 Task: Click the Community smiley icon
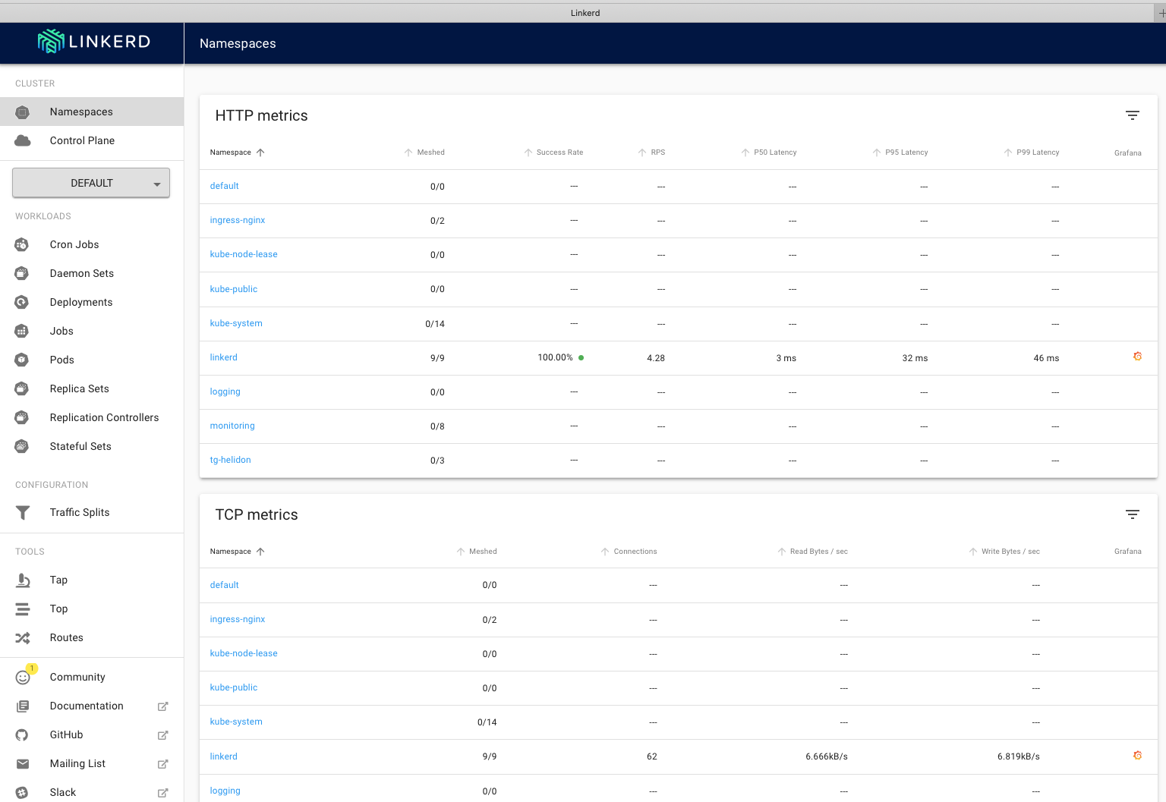pos(23,678)
